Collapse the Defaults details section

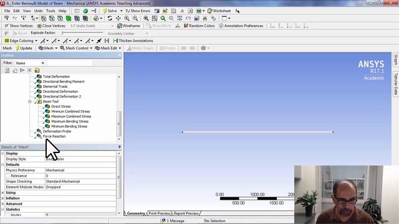[2, 164]
